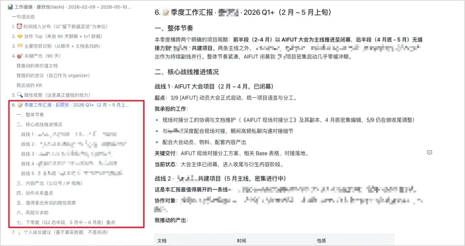Select '战线 1' outline sub-entry
Viewport: 465px width, 246px height.
tap(69, 134)
